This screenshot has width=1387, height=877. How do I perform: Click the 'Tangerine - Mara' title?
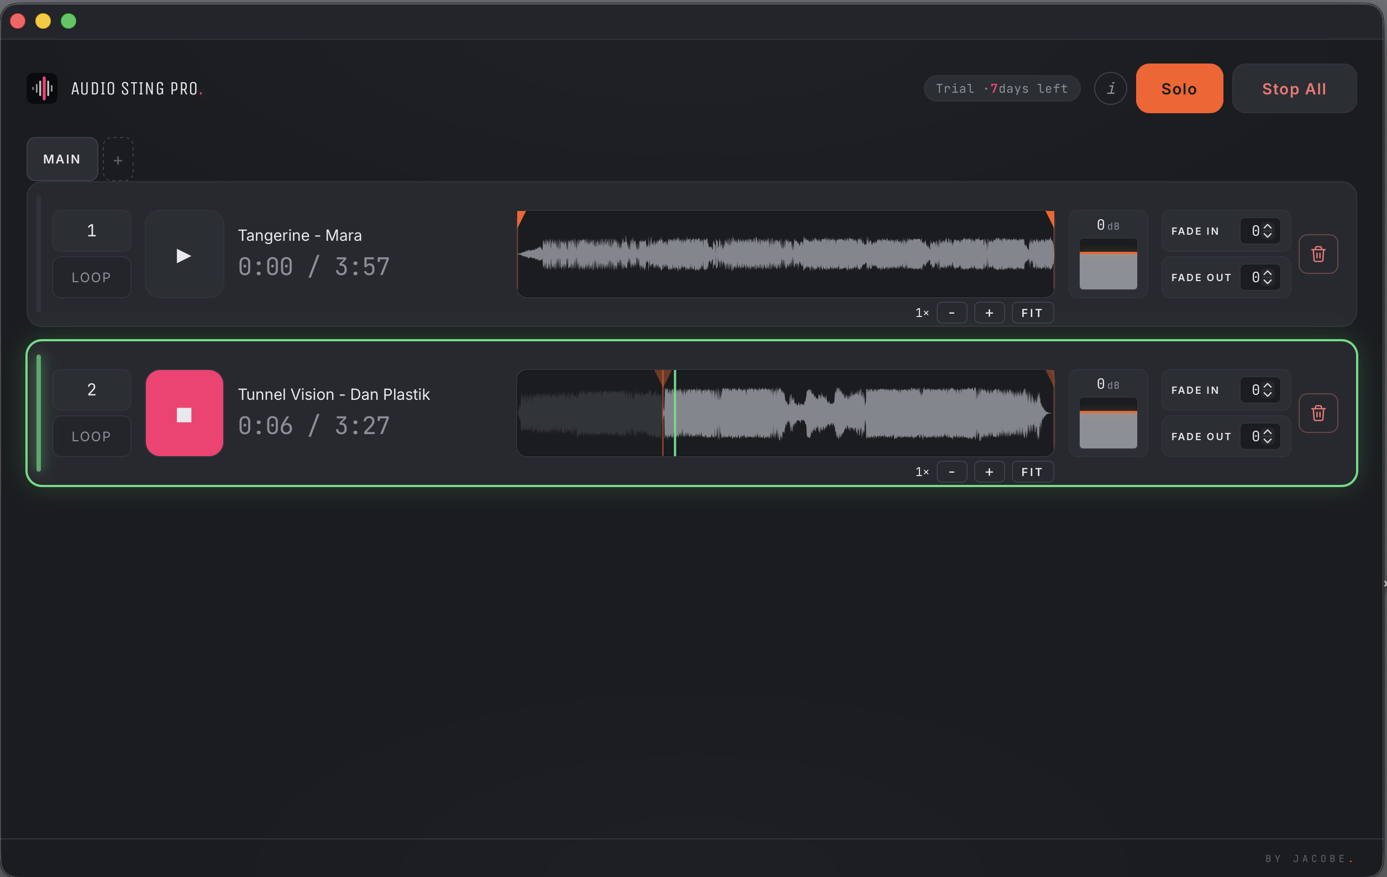tap(300, 235)
